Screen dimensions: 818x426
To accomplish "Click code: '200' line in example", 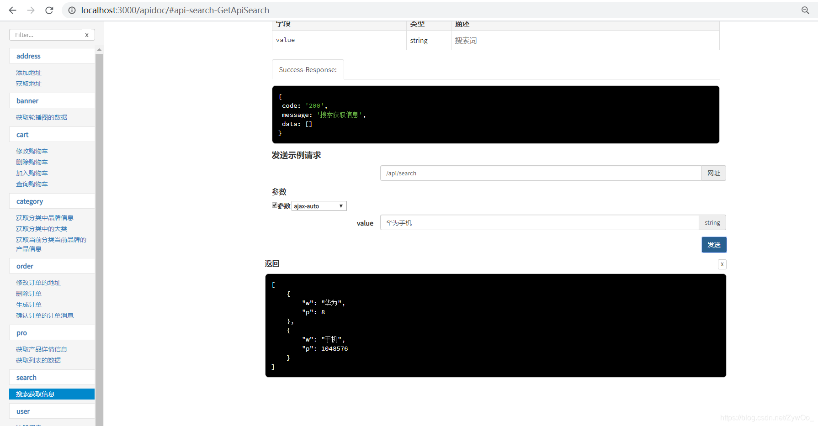I will [x=305, y=105].
